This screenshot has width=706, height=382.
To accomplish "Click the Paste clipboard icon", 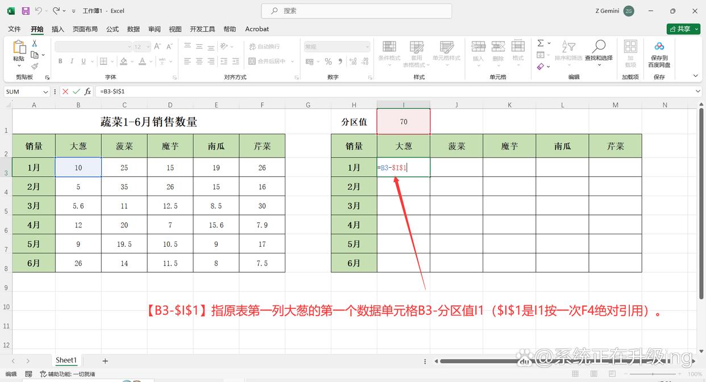I will pyautogui.click(x=19, y=48).
